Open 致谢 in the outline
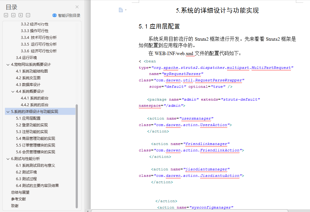This screenshot has height=212, width=310. [x=15, y=206]
